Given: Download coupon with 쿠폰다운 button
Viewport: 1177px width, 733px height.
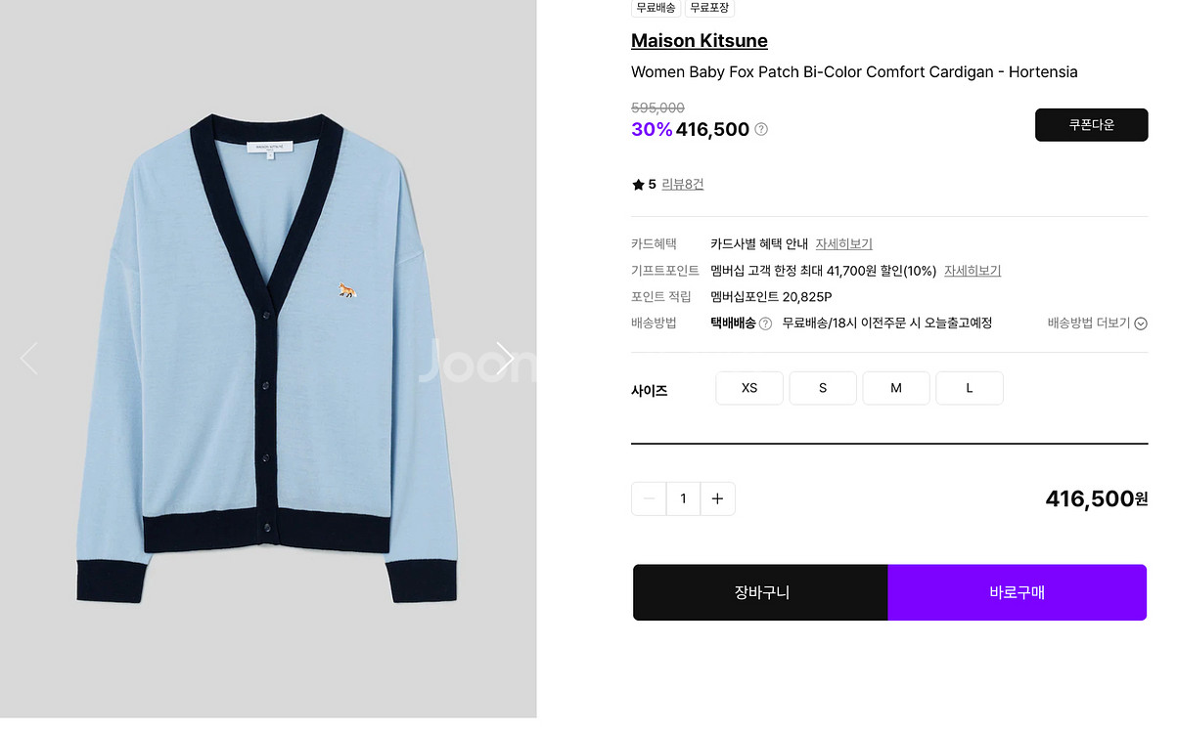Looking at the screenshot, I should click(1091, 125).
